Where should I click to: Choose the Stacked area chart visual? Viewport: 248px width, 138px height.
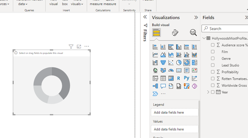pyautogui.click(x=171, y=55)
